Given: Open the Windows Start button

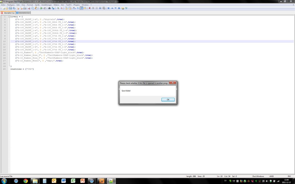Looking at the screenshot, I should 4,181.
